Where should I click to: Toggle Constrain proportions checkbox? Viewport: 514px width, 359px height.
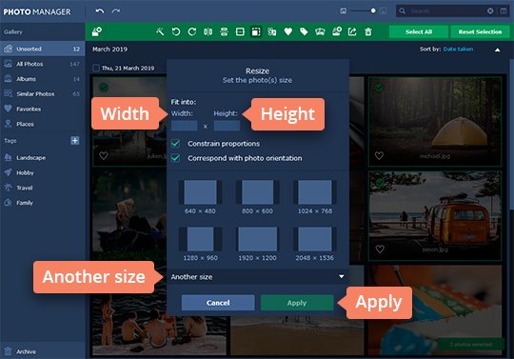(x=176, y=144)
